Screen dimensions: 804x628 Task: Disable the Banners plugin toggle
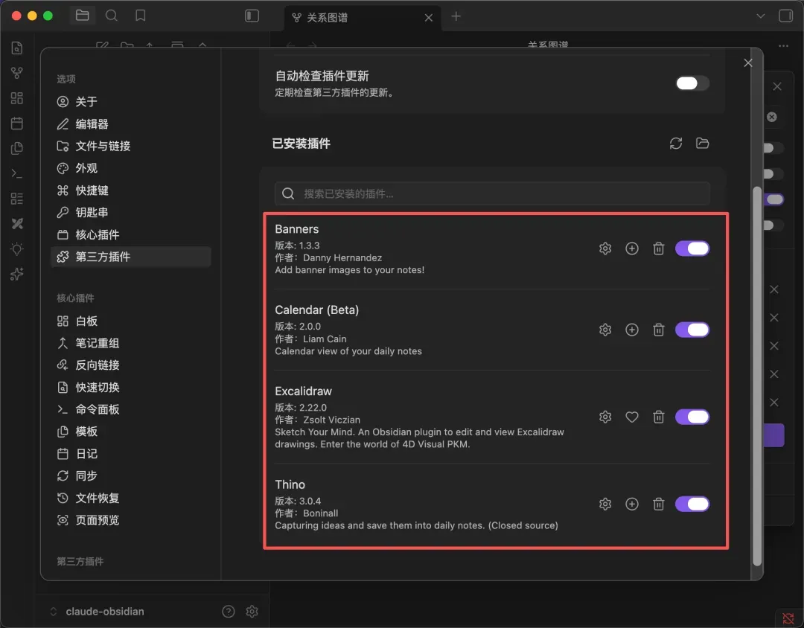[692, 249]
